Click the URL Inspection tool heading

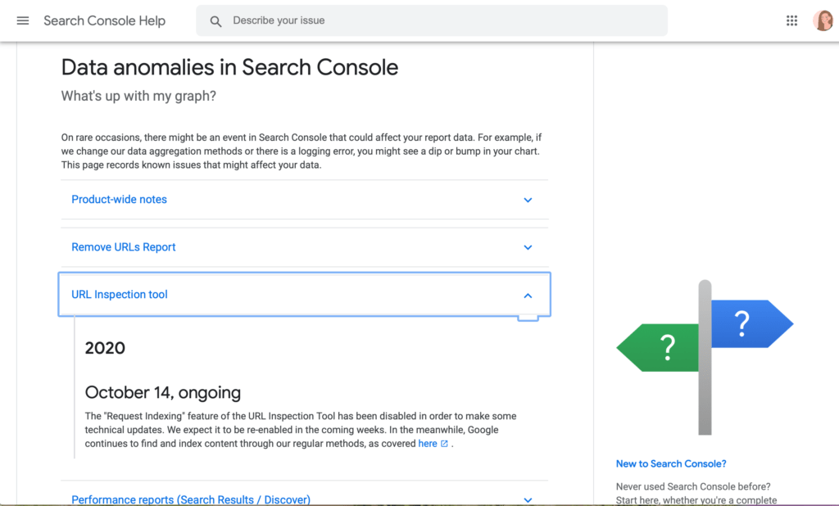[120, 294]
